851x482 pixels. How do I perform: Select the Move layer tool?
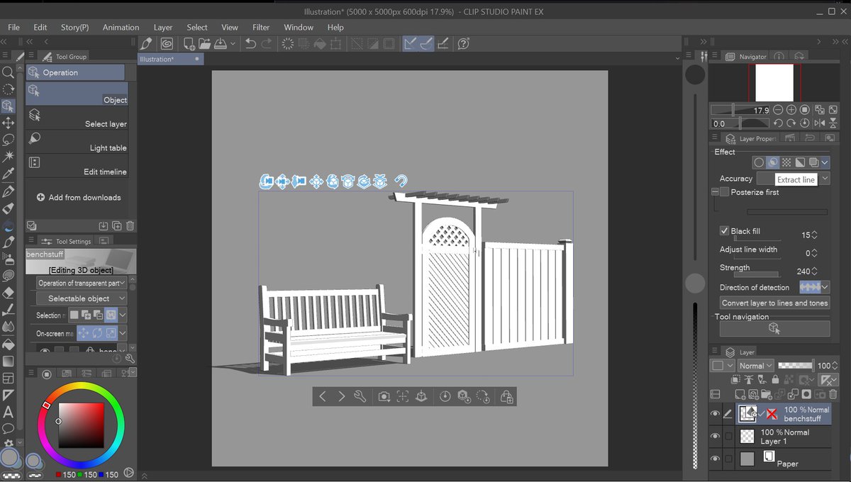(8, 123)
